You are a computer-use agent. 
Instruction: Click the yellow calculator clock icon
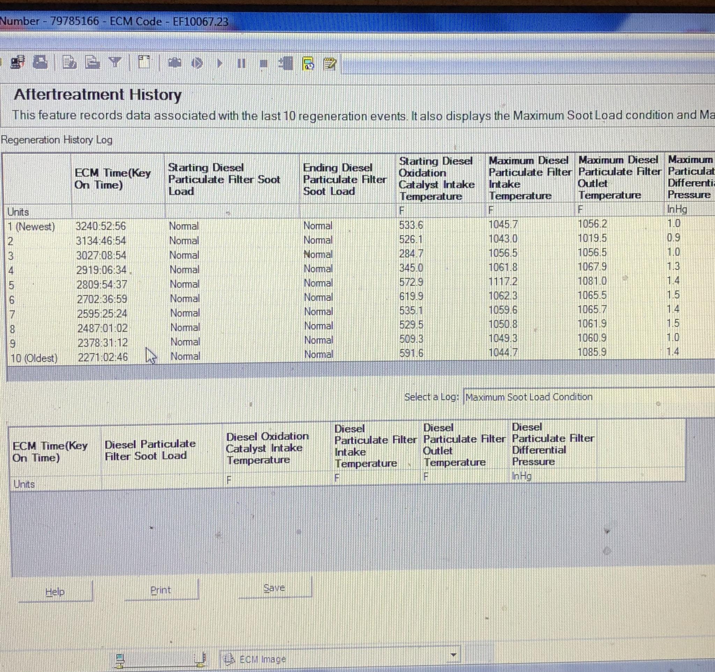coord(308,64)
